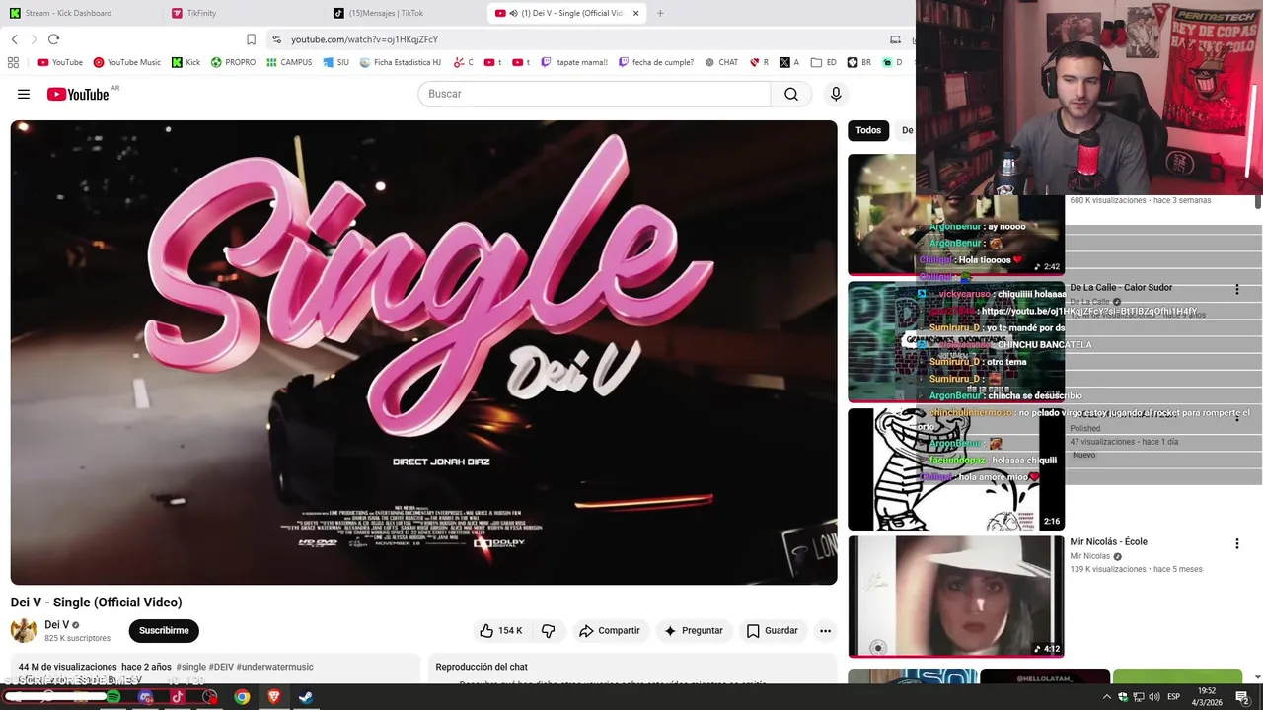Dislike the video with thumbs down
This screenshot has width=1263, height=710.
[x=549, y=631]
